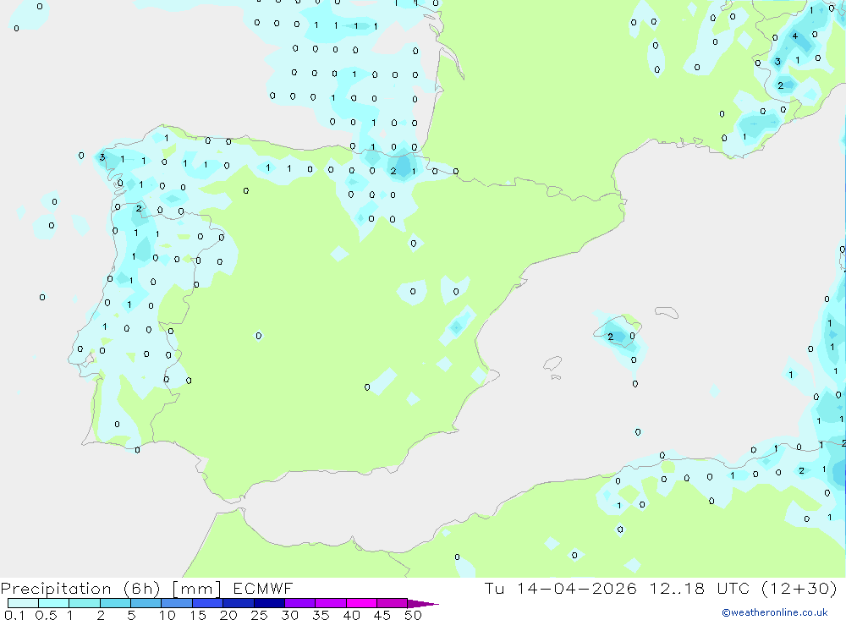Click the legend label 50

(414, 615)
